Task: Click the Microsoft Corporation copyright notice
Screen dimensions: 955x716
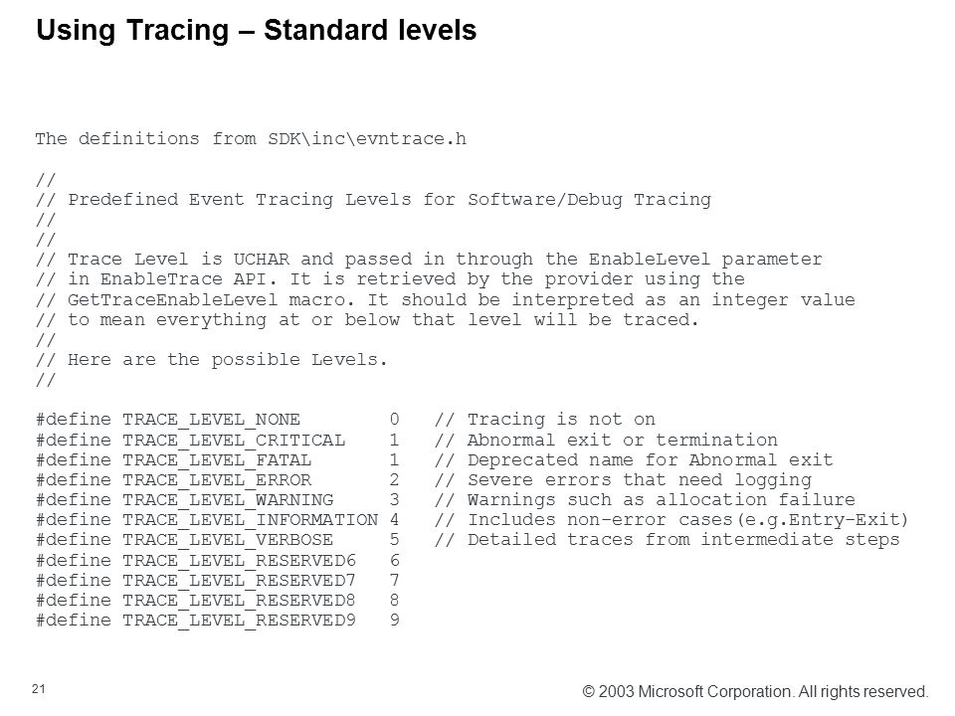Action: pos(755,692)
